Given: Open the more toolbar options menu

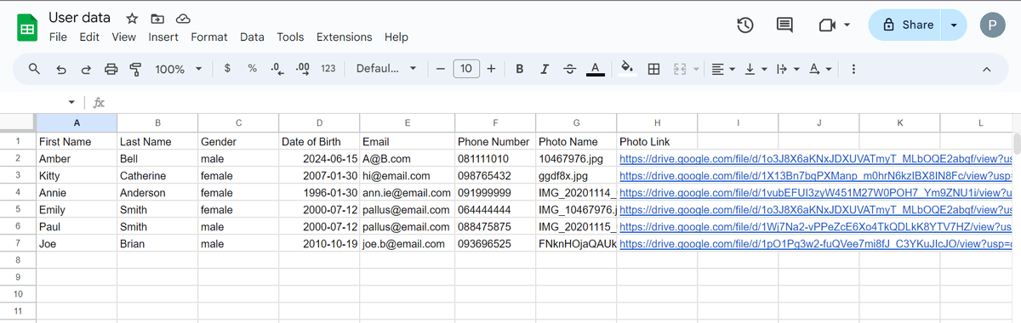Looking at the screenshot, I should 853,69.
